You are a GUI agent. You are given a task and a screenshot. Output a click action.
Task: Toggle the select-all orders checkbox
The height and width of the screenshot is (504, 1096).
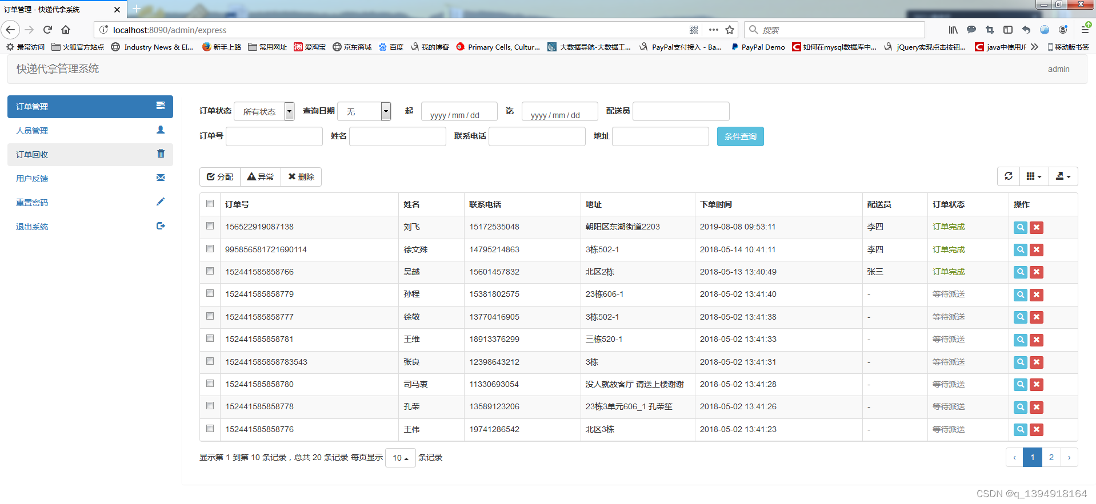click(210, 204)
